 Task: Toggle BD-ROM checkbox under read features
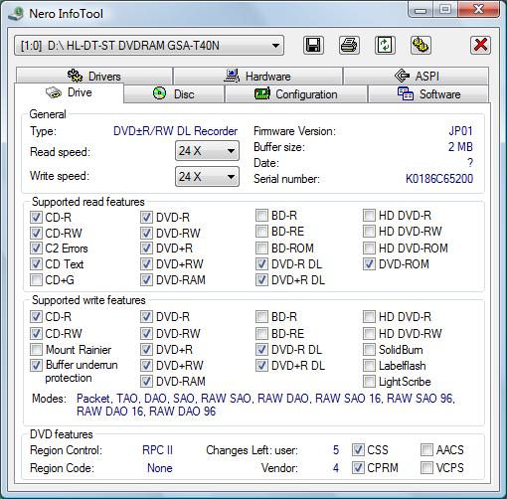click(261, 248)
